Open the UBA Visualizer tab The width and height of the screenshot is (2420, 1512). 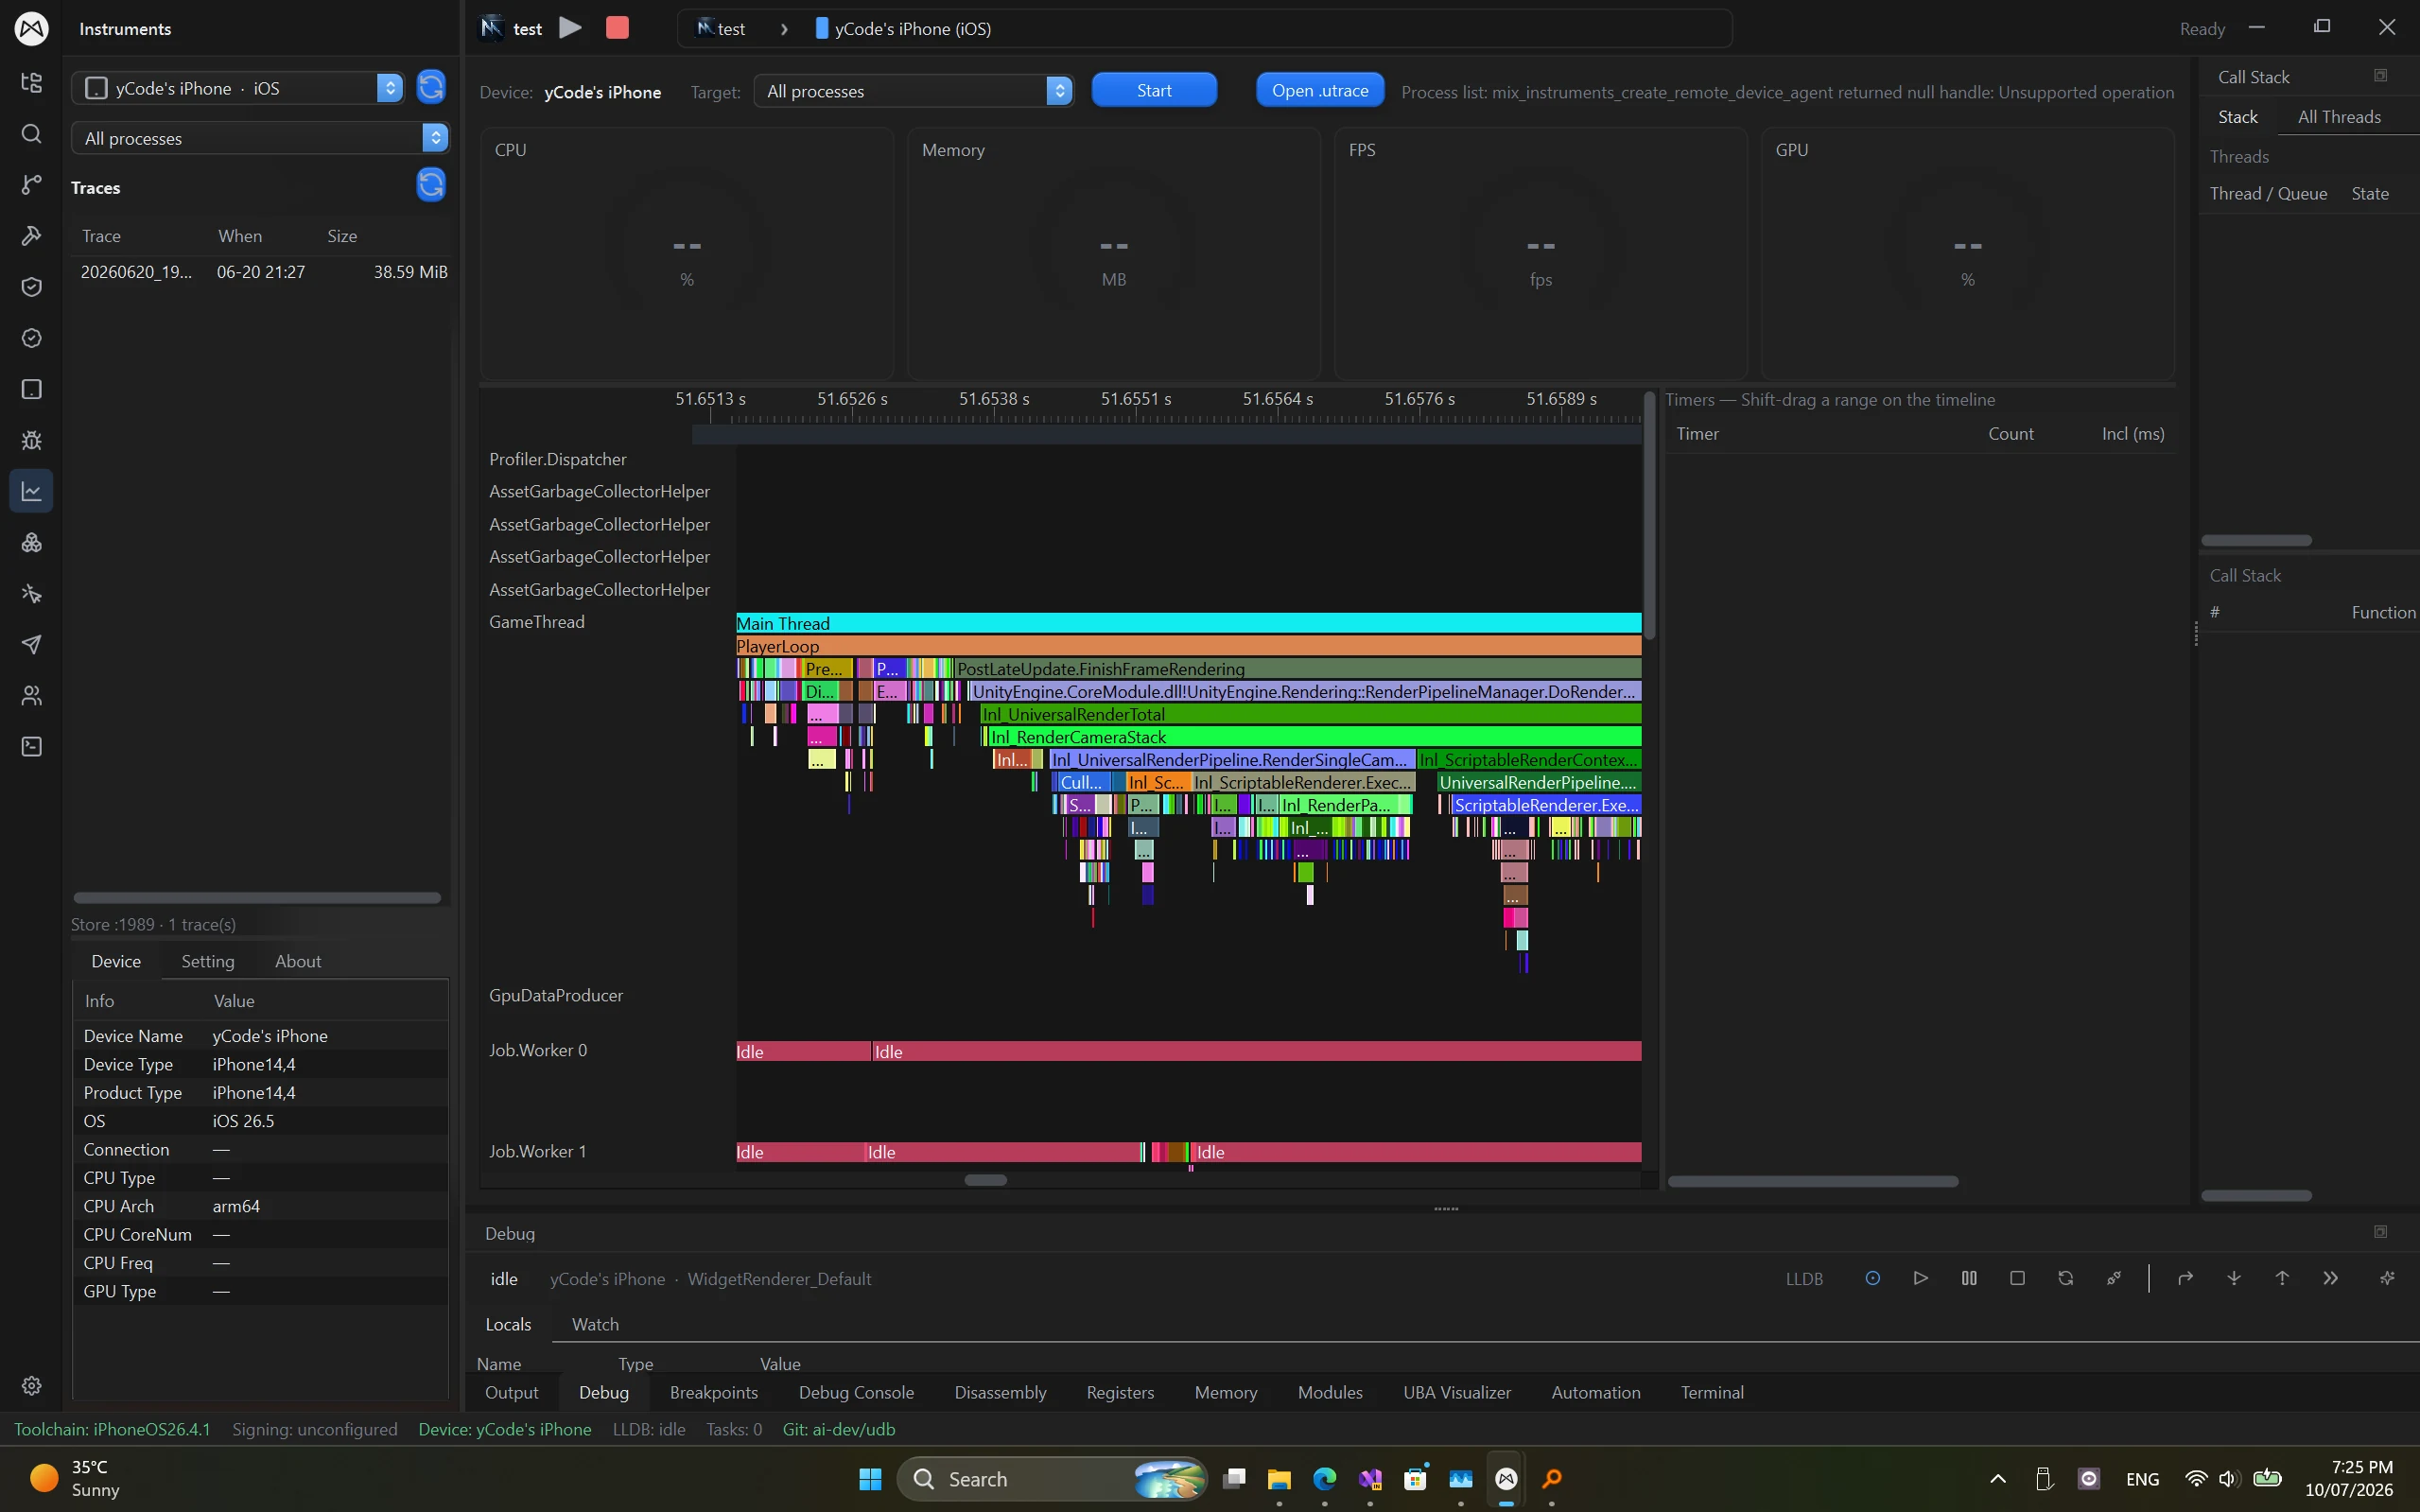[1457, 1392]
